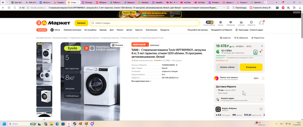Click the Яндекс Еда banner ad
303x127 pixels.
[x=151, y=14]
